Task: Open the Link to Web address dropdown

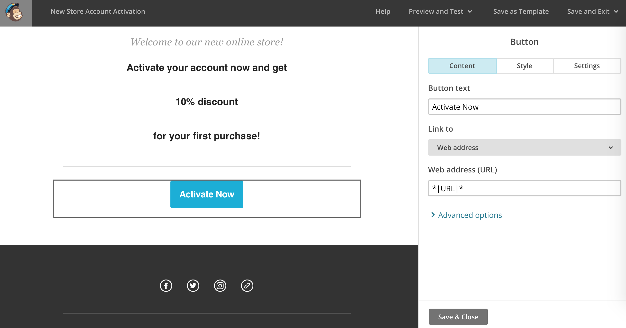Action: pos(524,147)
